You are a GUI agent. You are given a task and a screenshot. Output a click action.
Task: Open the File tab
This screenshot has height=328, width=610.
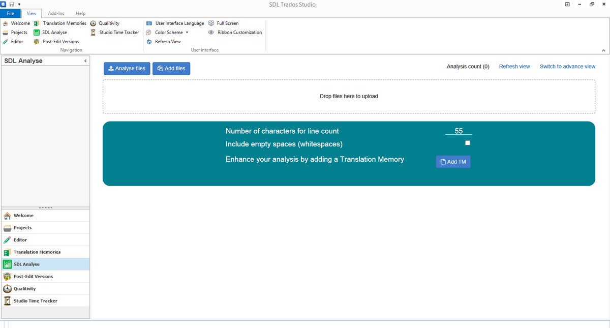point(10,13)
